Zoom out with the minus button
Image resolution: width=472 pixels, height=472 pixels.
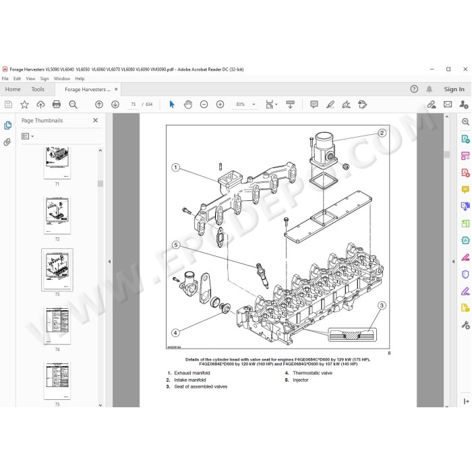point(204,105)
